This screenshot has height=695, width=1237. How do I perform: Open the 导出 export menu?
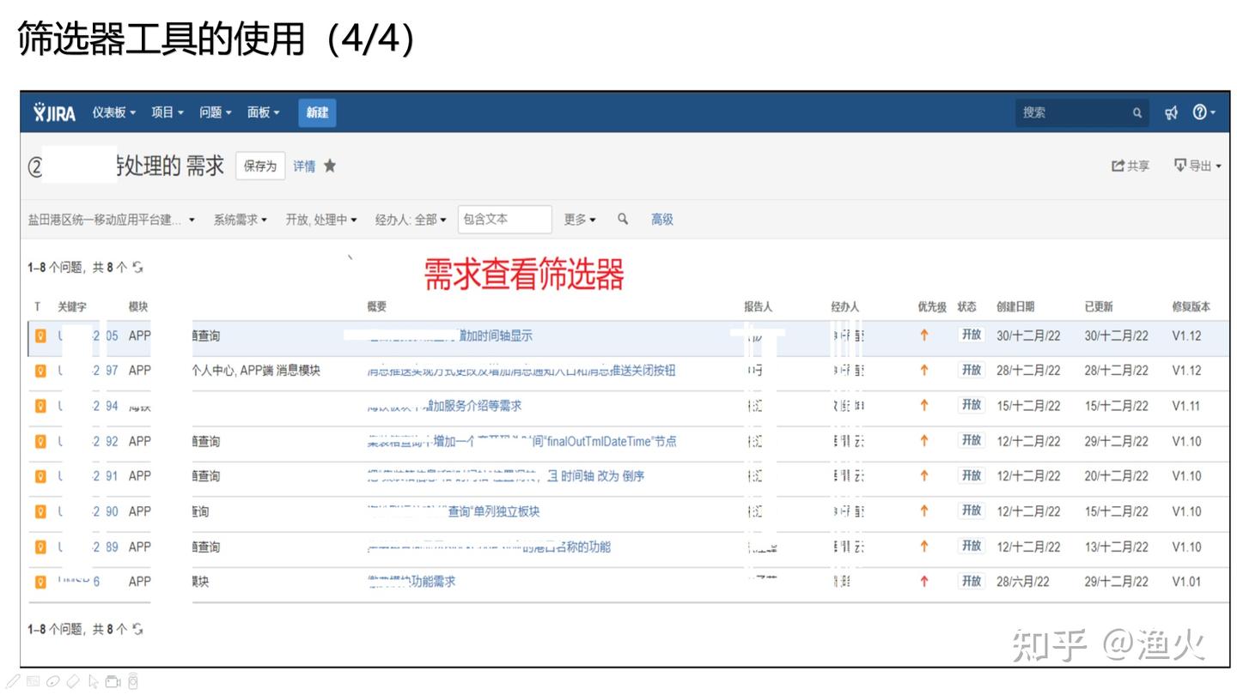point(1197,166)
